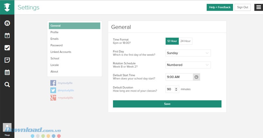Image resolution: width=263 pixels, height=138 pixels.
Task: Switch to 24 Hour time format
Action: (185, 41)
